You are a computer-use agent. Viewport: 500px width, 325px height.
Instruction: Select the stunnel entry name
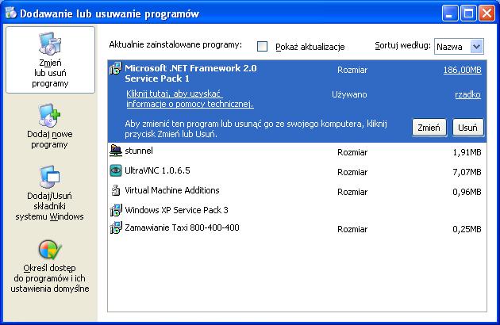(139, 151)
